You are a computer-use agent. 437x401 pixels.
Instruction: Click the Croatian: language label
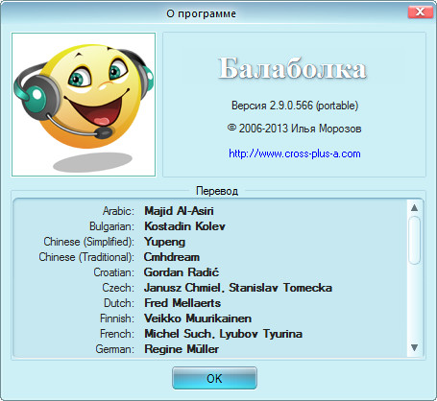pyautogui.click(x=114, y=272)
